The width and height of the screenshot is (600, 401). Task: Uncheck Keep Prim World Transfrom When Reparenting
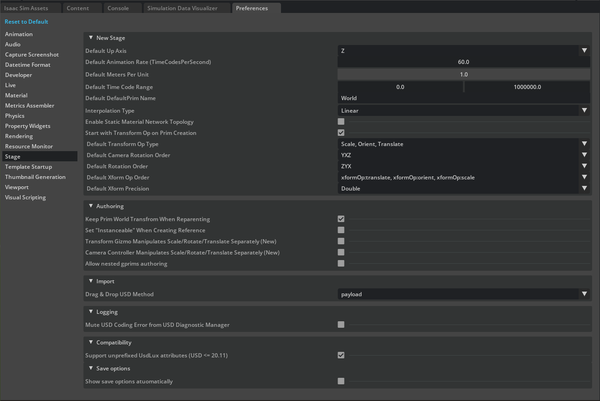(341, 219)
